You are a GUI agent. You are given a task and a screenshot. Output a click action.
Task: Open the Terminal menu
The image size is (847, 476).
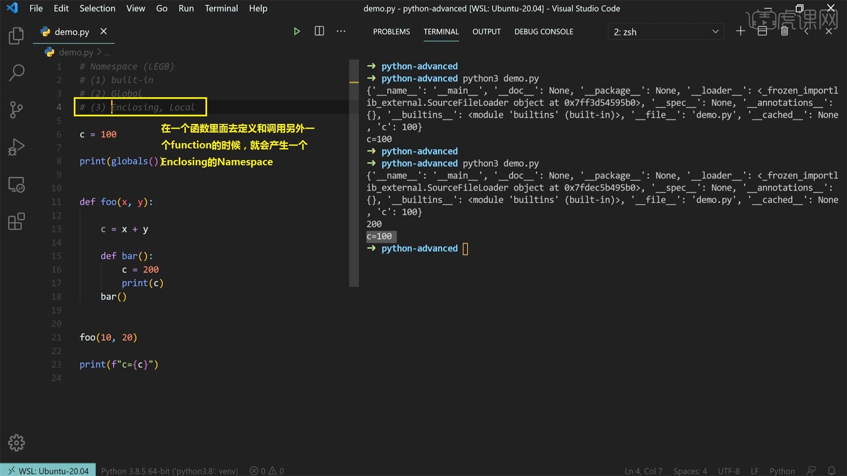(221, 8)
